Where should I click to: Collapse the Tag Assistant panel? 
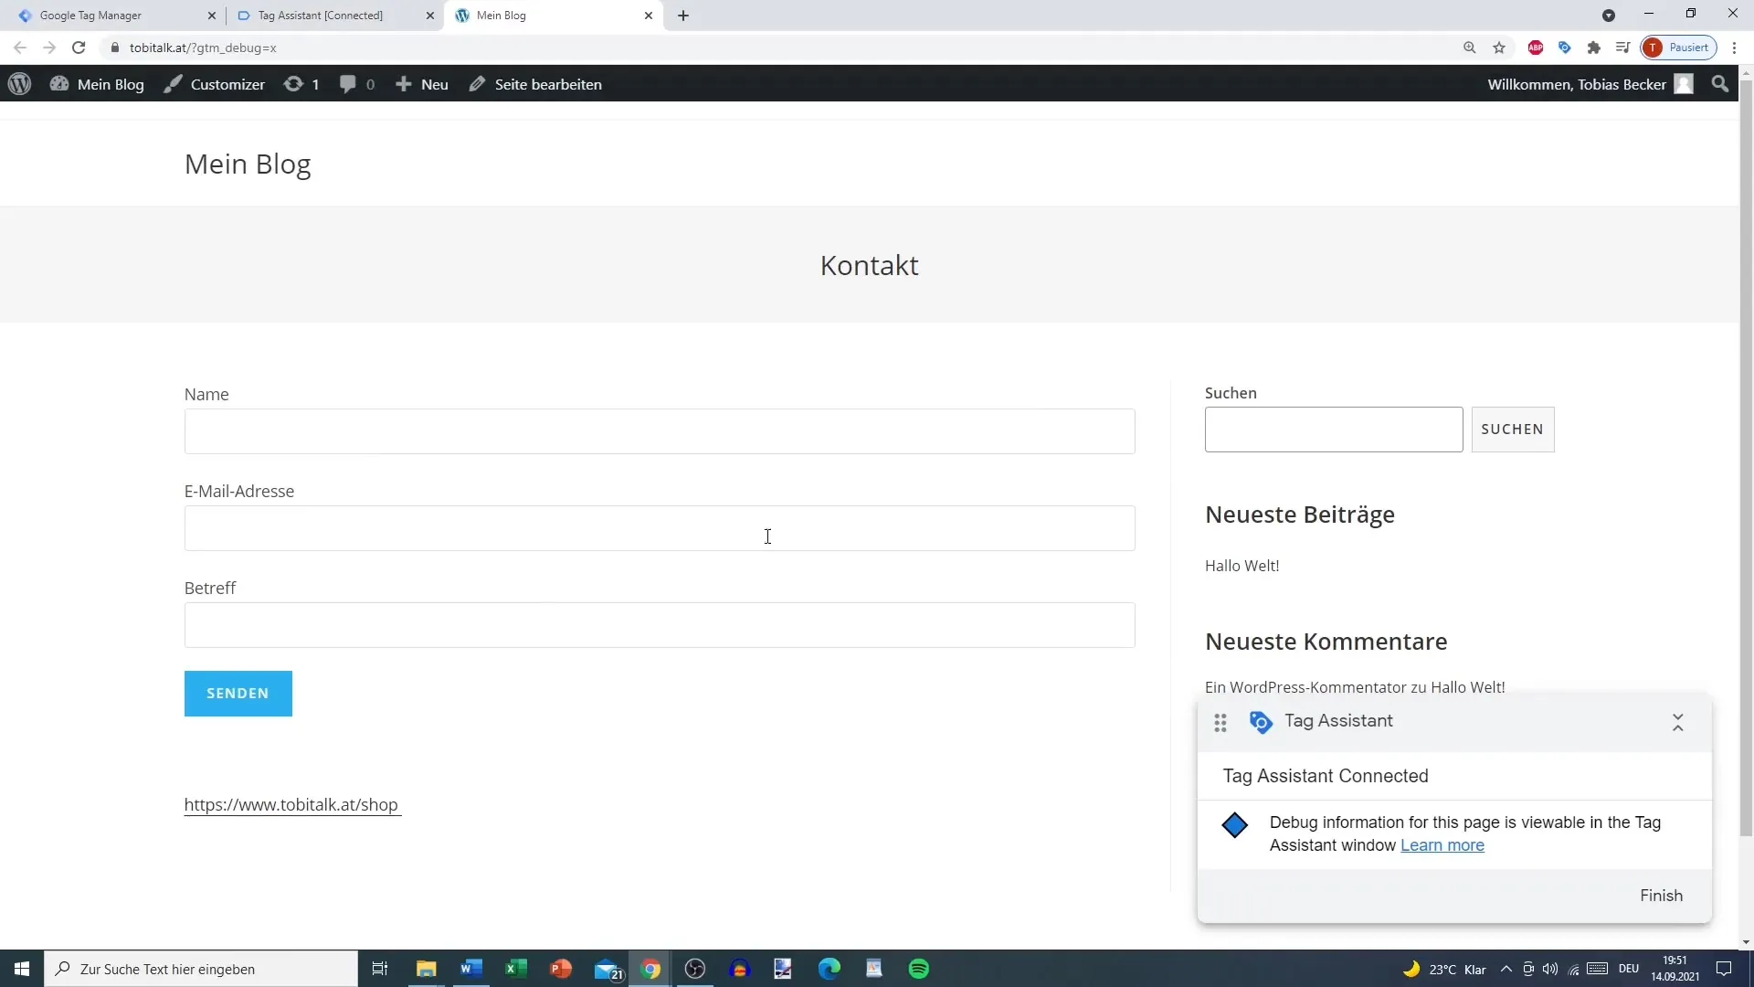pos(1678,723)
